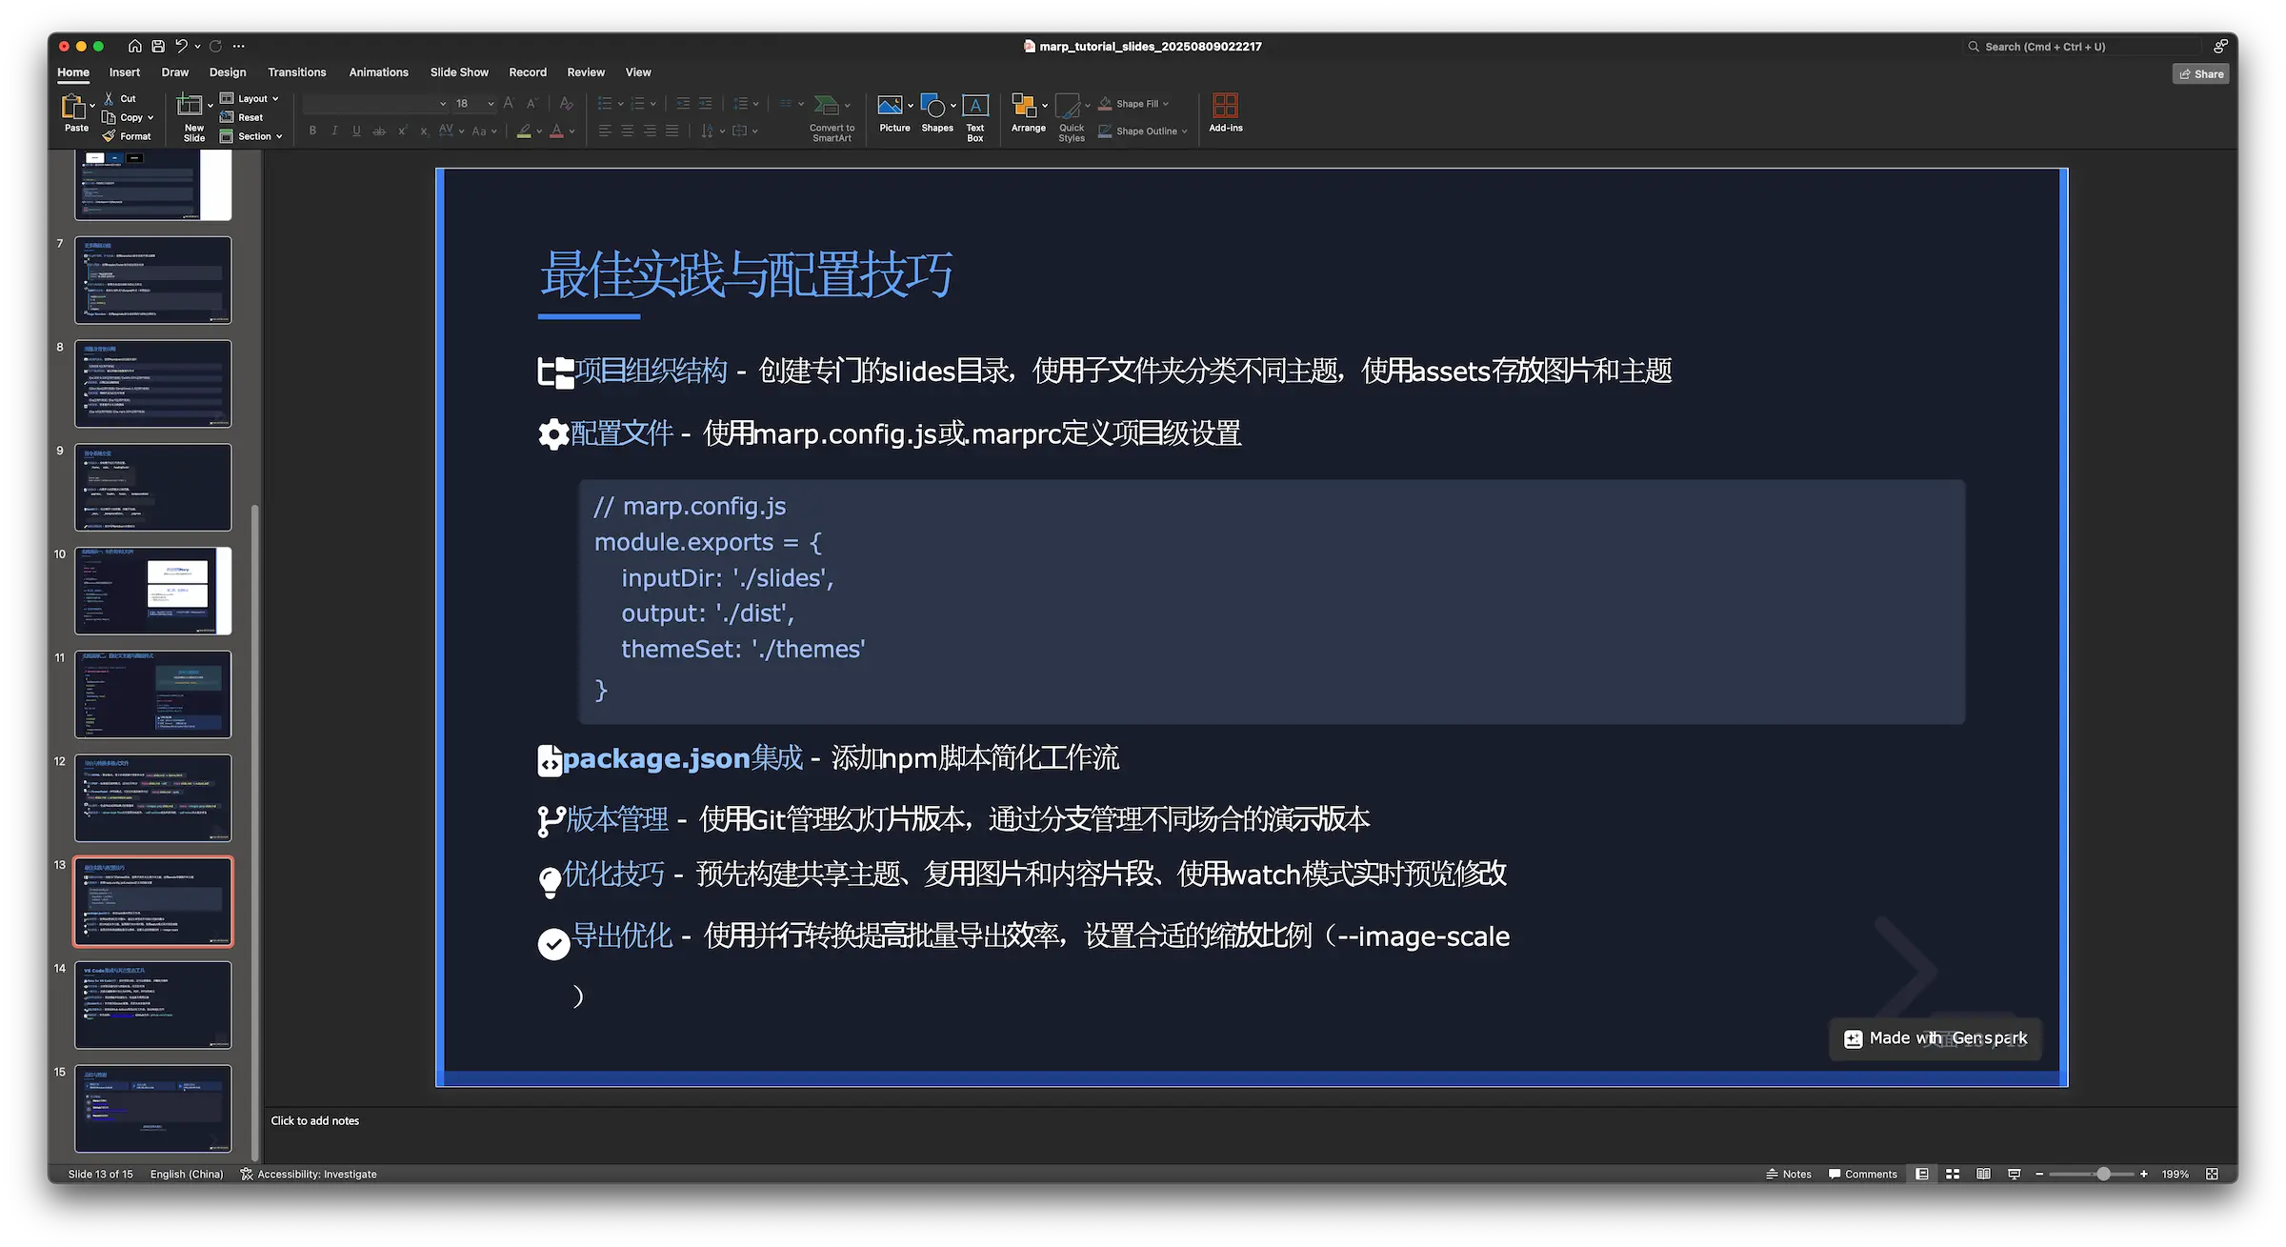The image size is (2286, 1247).
Task: Expand the Copy dropdown arrow
Action: click(150, 118)
